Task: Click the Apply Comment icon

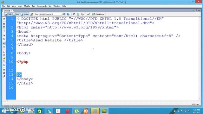Action: (x=4, y=52)
